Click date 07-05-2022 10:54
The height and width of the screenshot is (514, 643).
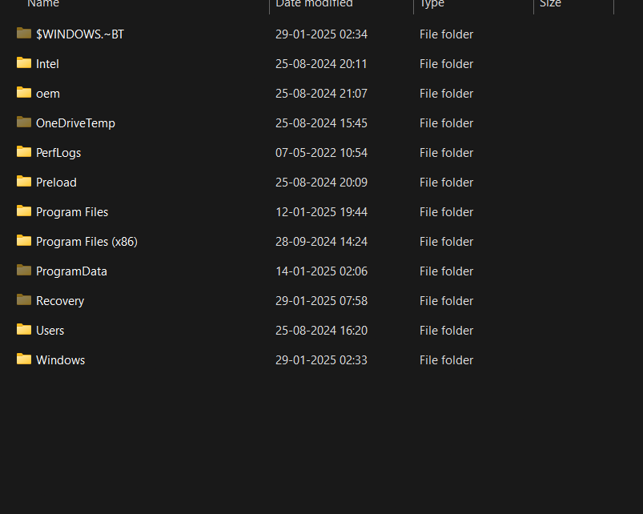point(322,153)
